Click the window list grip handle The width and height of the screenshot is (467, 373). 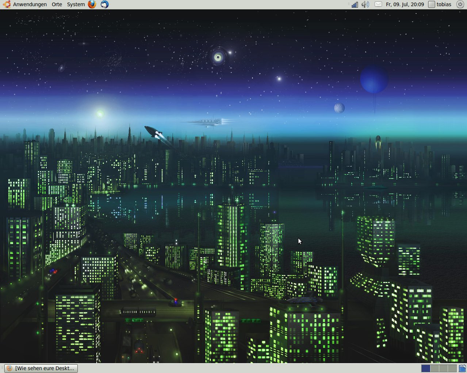pyautogui.click(x=2, y=368)
